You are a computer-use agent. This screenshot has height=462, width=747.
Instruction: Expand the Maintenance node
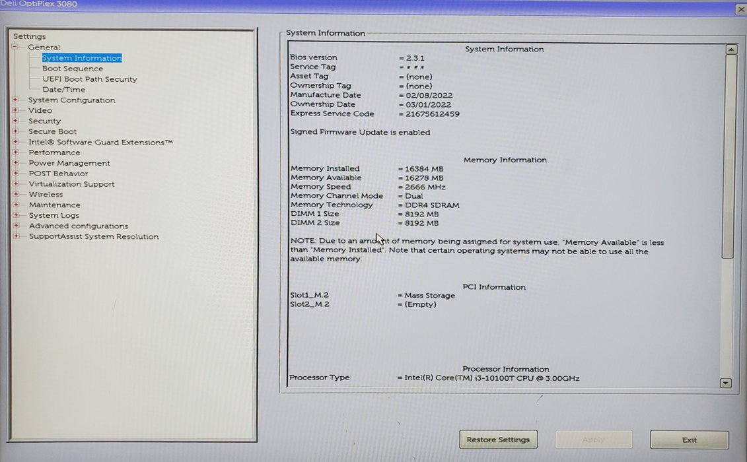pyautogui.click(x=16, y=205)
